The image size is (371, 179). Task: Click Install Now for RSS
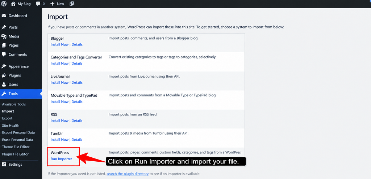click(60, 121)
